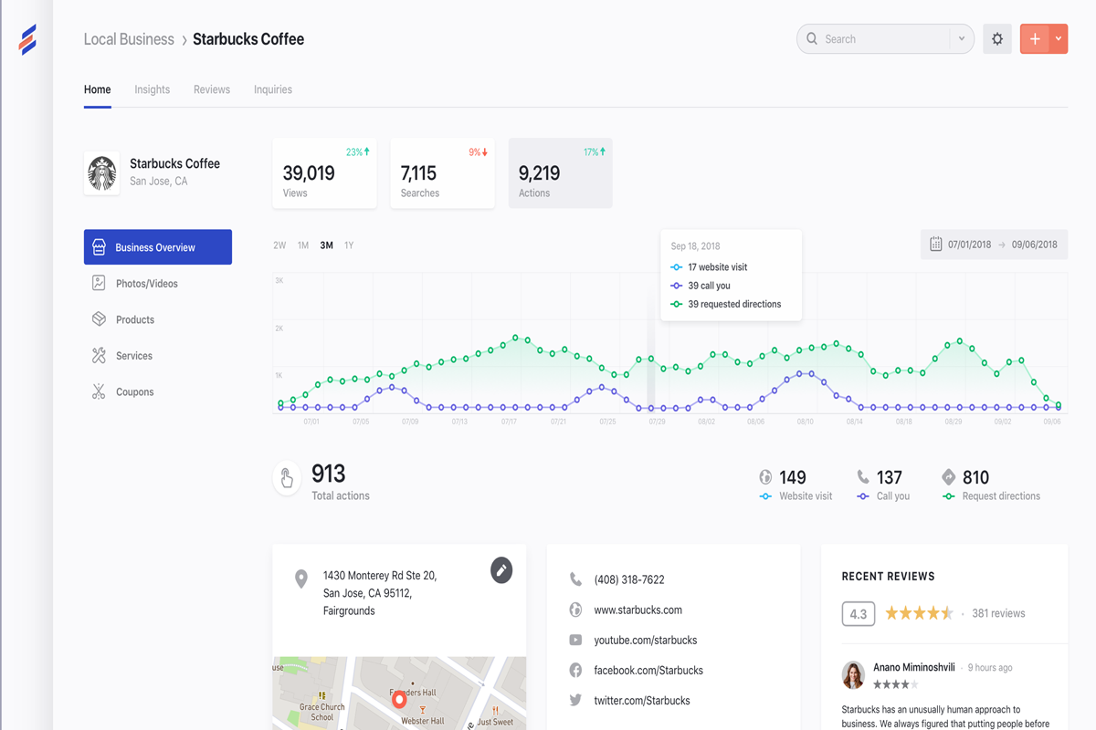Focus the Search input field
Viewport: 1096px width, 730px height.
click(x=885, y=39)
